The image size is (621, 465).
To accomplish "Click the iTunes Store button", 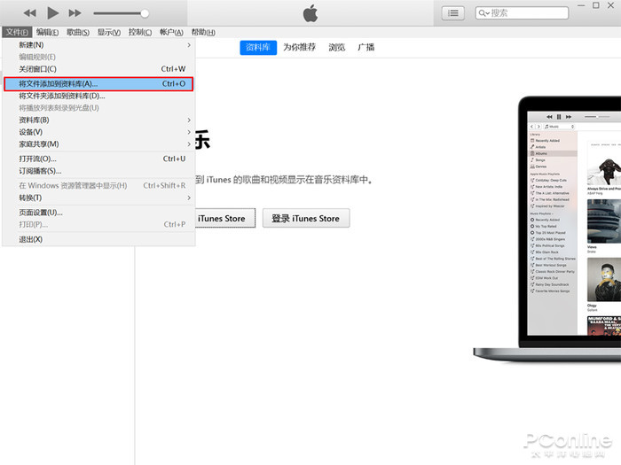I will (x=225, y=218).
